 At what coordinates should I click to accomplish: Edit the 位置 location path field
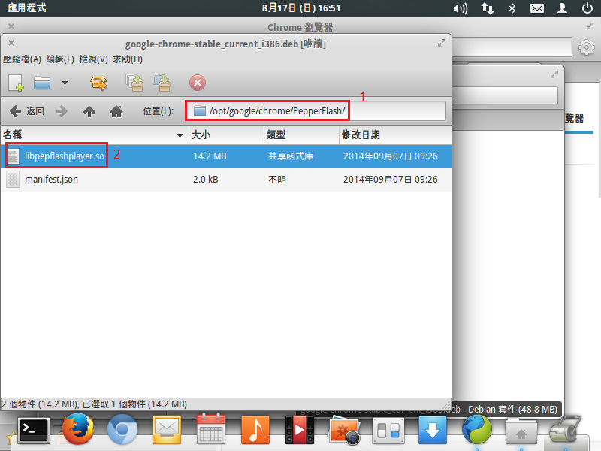pyautogui.click(x=316, y=110)
